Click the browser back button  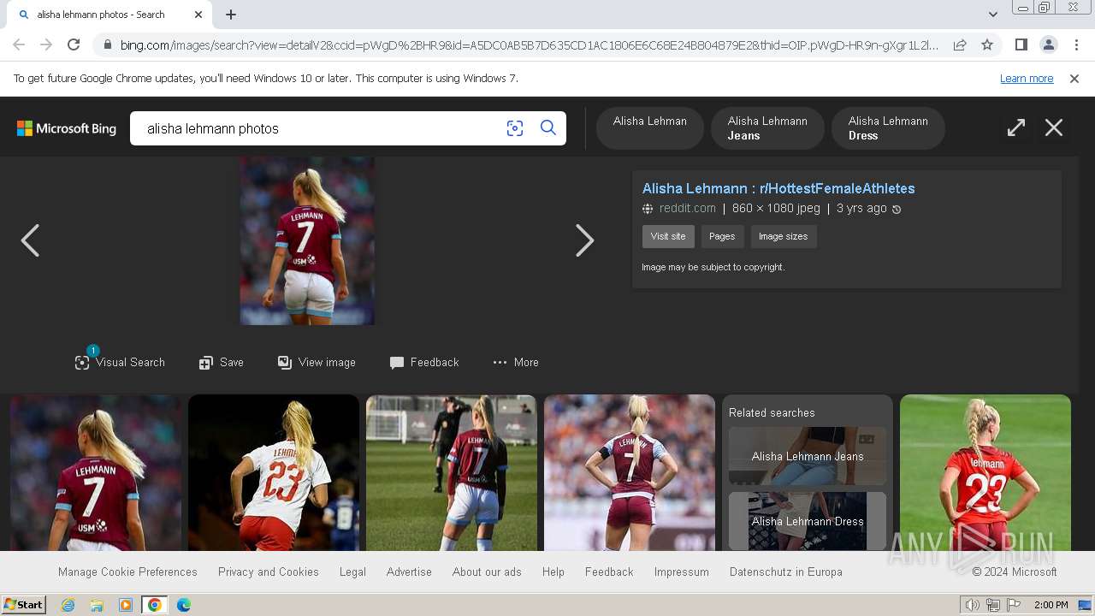click(19, 44)
